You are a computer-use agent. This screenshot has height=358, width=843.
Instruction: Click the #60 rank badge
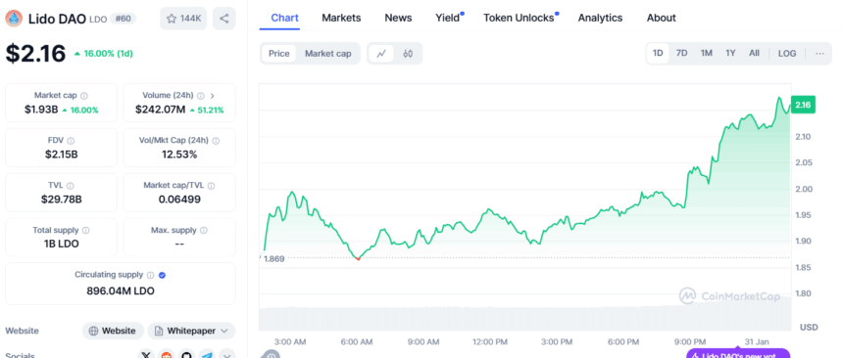point(124,19)
